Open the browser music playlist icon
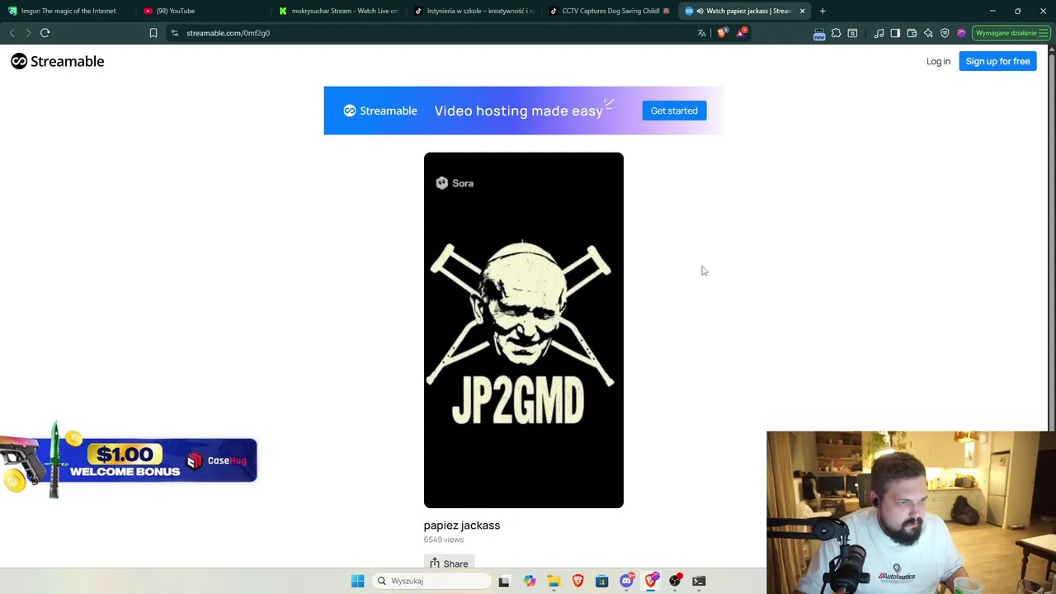This screenshot has height=594, width=1056. click(879, 33)
